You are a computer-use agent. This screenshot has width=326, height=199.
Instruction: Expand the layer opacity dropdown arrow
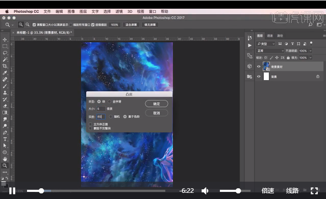point(310,51)
